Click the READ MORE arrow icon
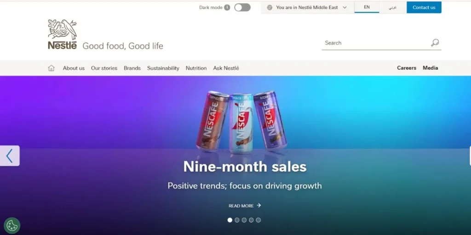 coord(259,205)
